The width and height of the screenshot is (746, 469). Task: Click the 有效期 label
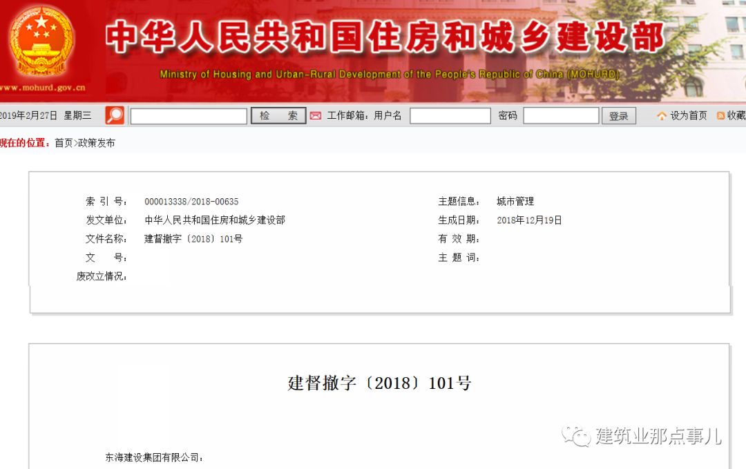[x=459, y=239]
